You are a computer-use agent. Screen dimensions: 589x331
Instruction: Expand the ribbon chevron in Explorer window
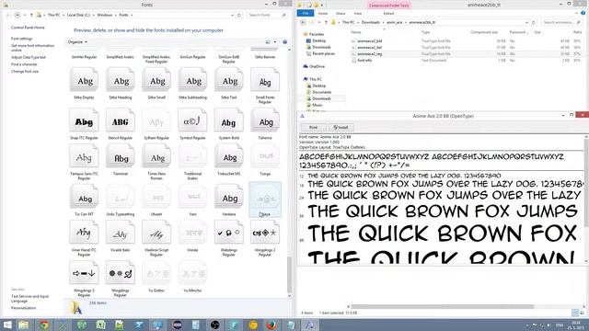tap(577, 13)
